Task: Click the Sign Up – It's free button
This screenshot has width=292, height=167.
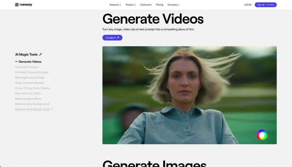Action: click(x=265, y=5)
